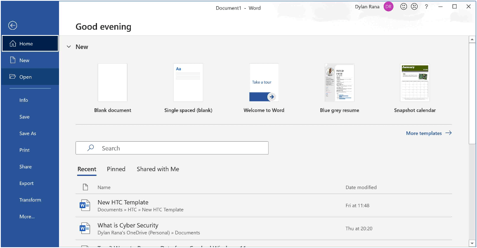The width and height of the screenshot is (477, 248).
Task: Send a frown with the sad face feedback icon
Action: [414, 7]
